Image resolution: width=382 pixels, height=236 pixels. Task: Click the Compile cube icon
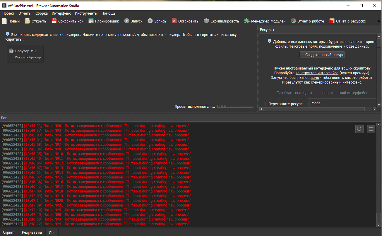(x=206, y=21)
